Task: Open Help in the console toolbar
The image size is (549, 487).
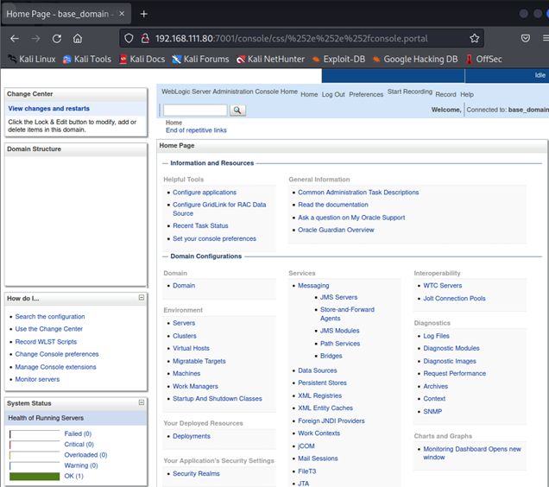Action: click(x=467, y=95)
